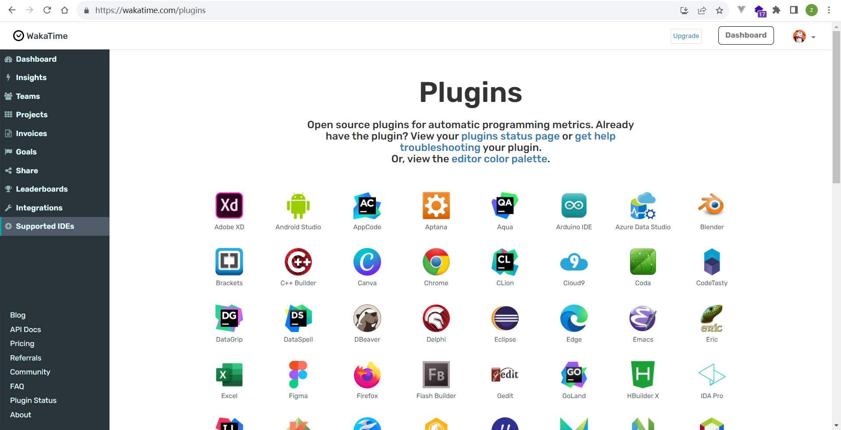841x430 pixels.
Task: Click the page vertical scrollbar
Action: point(836,107)
